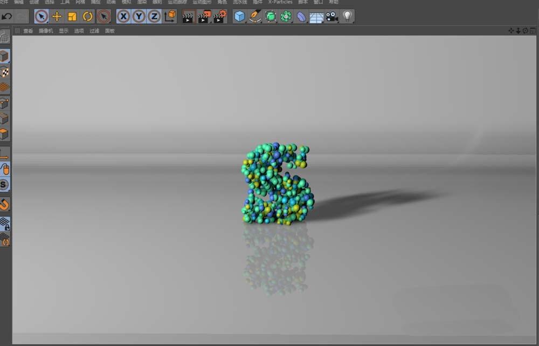Toggle the X axis lock
The height and width of the screenshot is (346, 539).
(123, 17)
